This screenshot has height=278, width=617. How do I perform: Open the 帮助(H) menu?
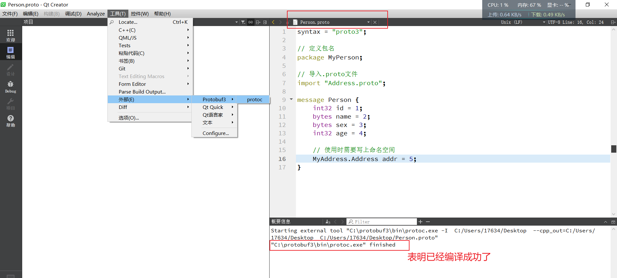162,13
